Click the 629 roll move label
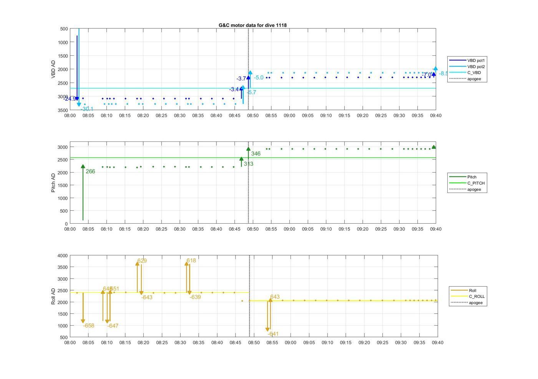Image resolution: width=538 pixels, height=379 pixels. (x=142, y=261)
